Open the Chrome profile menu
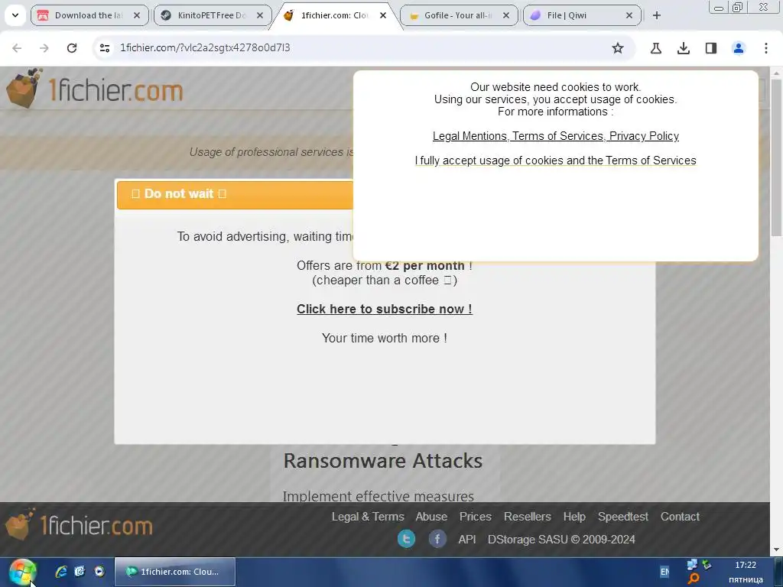Viewport: 783px width, 587px height. [x=738, y=48]
